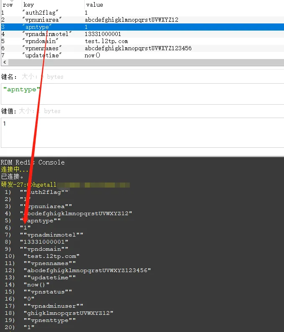The width and height of the screenshot is (284, 332).
Task: Click the value cell "test.l2tp.com"
Action: click(106, 41)
